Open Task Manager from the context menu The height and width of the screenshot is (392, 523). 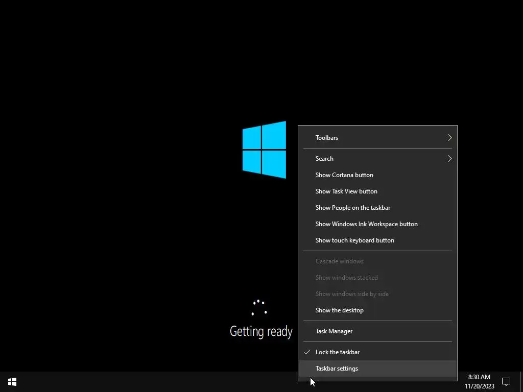pos(377,331)
